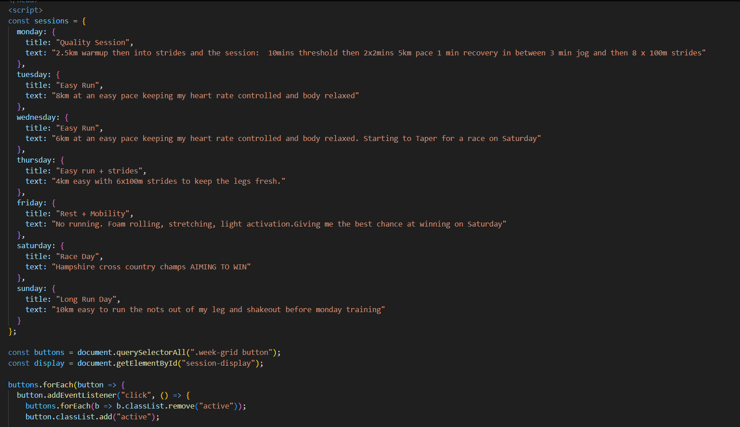Click the 'sessions' variable name in its declaration

pos(51,21)
